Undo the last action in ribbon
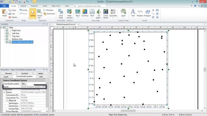Screen dimensions: 207x116 [23, 10]
